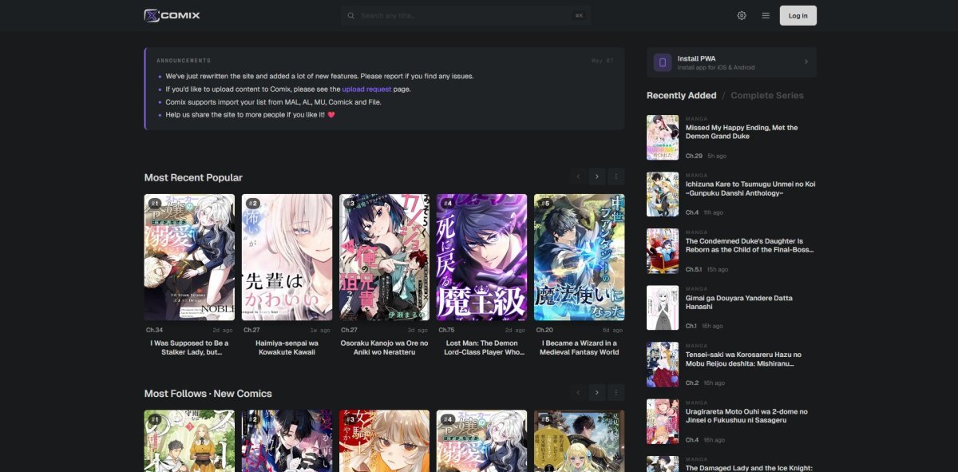The width and height of the screenshot is (958, 472).
Task: Open Uragirareta Moto Ouhi wa 2-dome no Jinsei
Action: pos(746,415)
